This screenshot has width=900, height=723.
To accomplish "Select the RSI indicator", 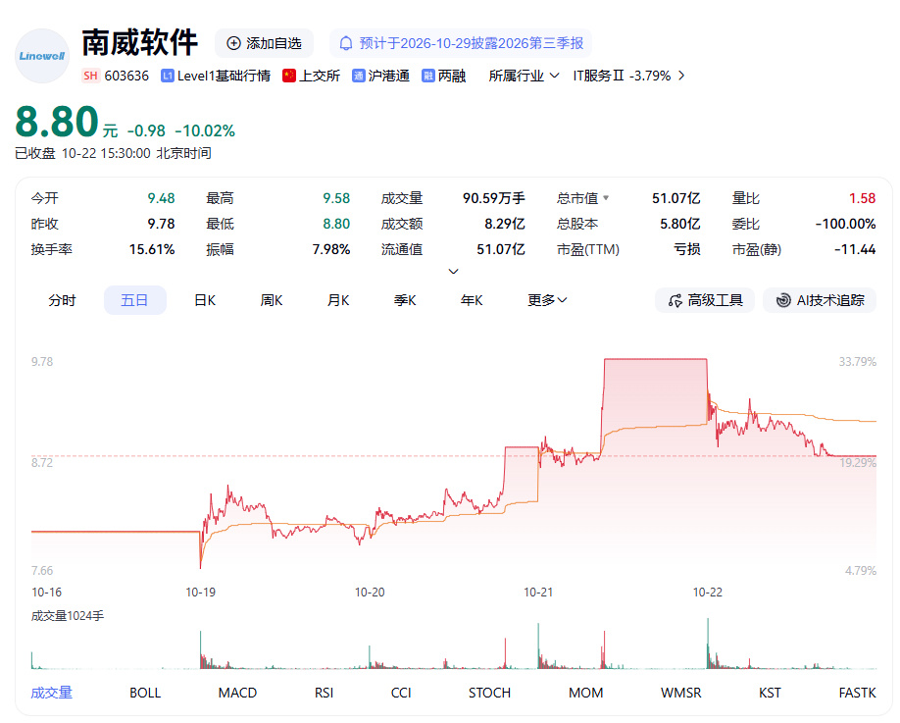I will click(x=324, y=693).
